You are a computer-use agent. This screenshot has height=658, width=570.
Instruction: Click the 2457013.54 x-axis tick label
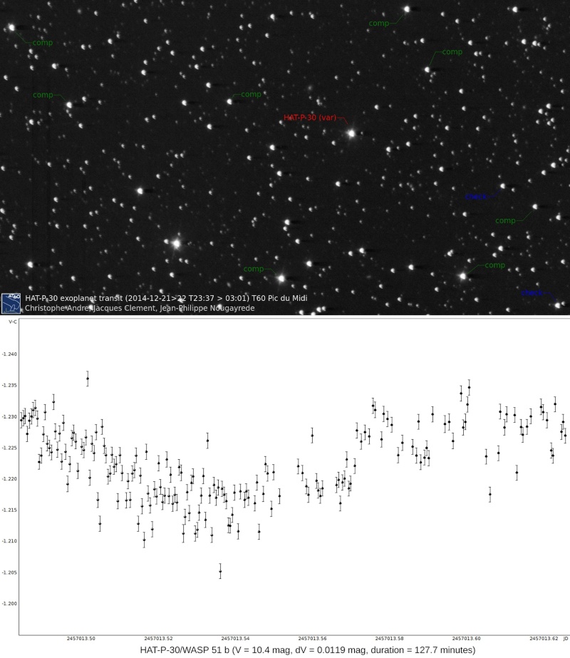[235, 639]
